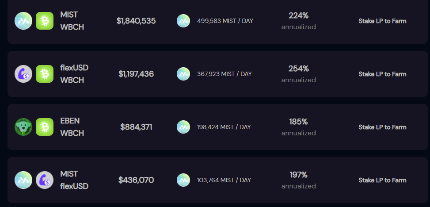Click MIST icon in MIST/flexUSD row
The image size is (430, 207).
(23, 180)
